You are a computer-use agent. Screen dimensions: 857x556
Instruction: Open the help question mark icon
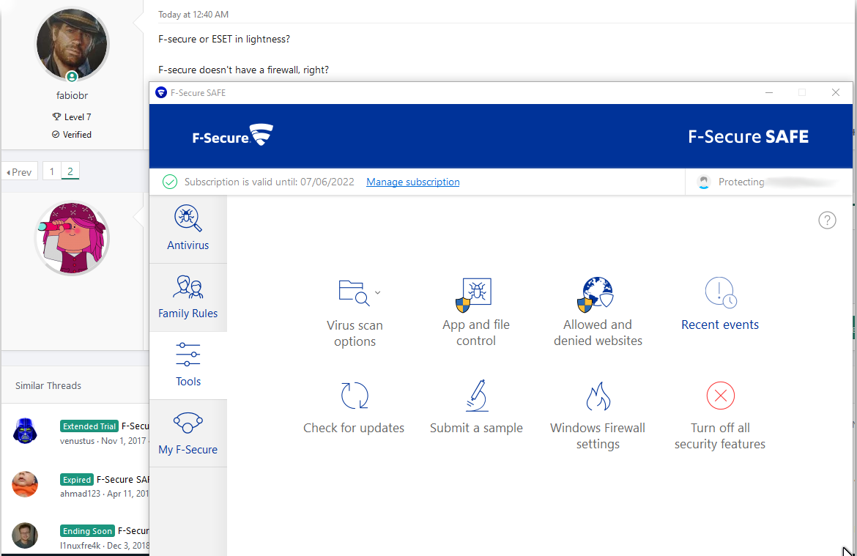point(827,220)
